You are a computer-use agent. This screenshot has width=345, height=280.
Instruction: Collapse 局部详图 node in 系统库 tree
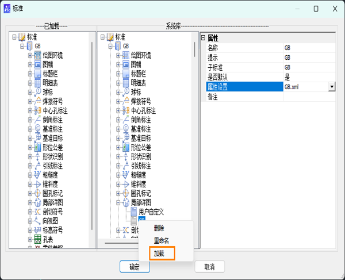pos(118,202)
